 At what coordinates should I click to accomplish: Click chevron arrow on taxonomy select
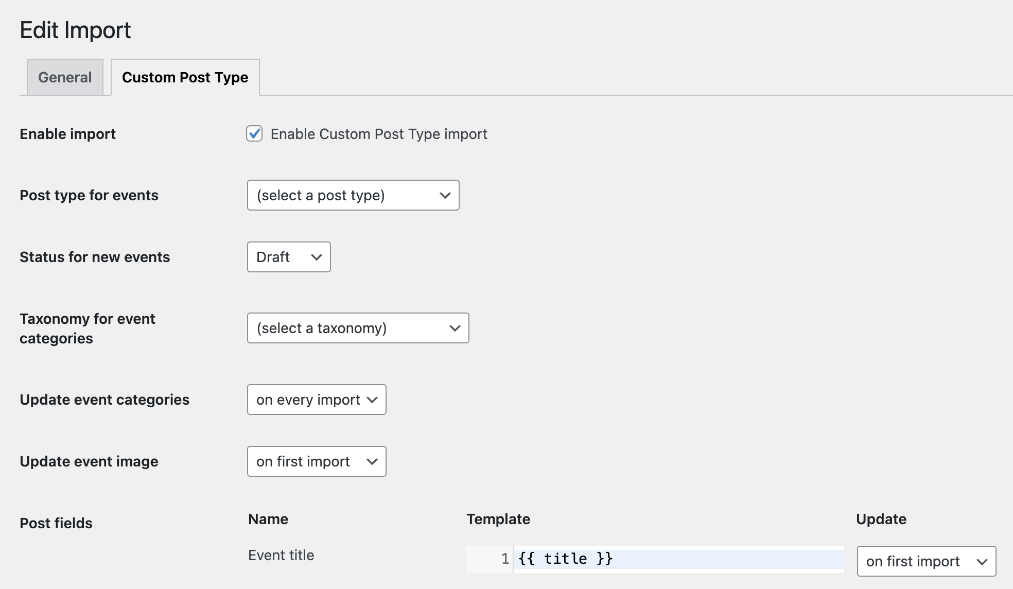click(x=455, y=328)
